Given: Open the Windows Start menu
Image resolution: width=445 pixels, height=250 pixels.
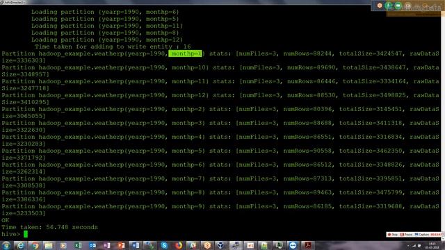Looking at the screenshot, I should pyautogui.click(x=6, y=245).
